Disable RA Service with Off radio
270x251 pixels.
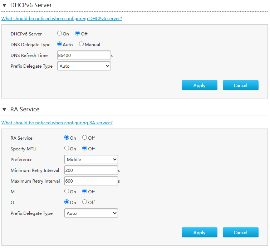(85, 138)
